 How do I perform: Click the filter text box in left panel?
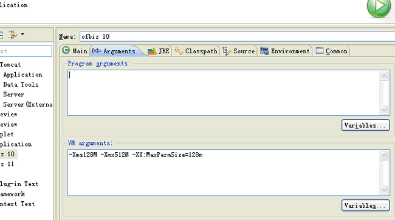click(26, 51)
